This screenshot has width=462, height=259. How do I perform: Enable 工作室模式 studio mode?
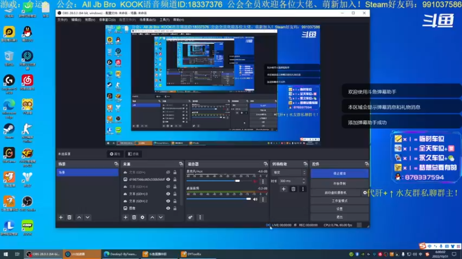[340, 201]
